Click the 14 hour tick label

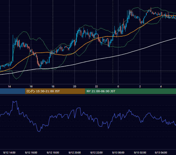click(9, 87)
